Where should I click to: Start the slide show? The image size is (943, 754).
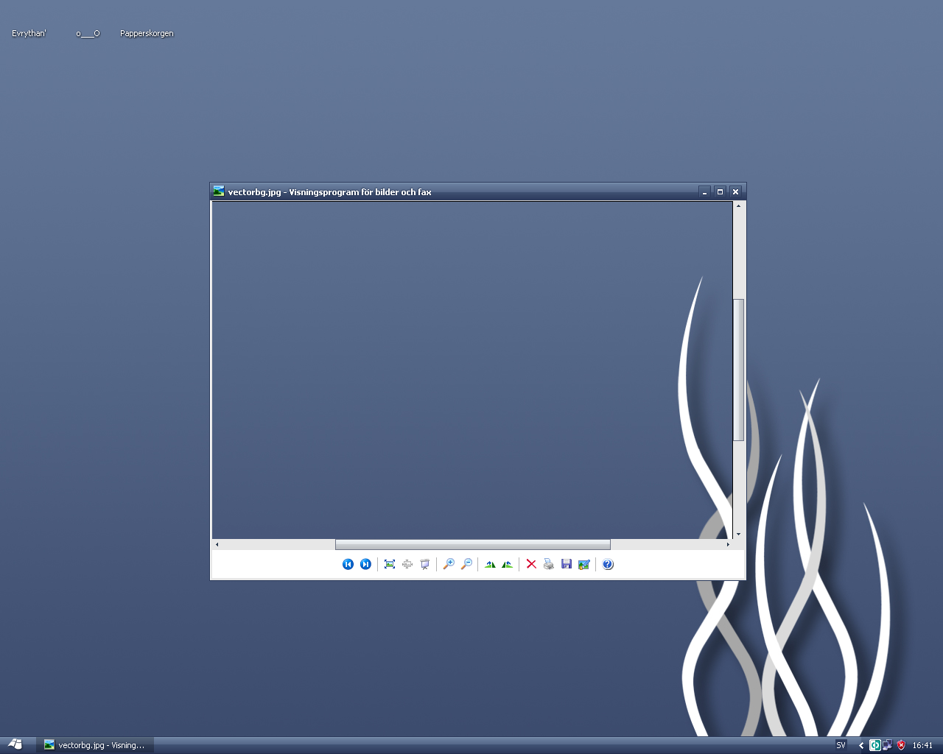tap(425, 564)
